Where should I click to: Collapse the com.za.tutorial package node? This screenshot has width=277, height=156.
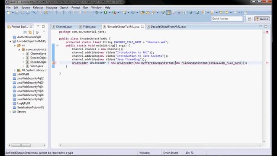click(19, 50)
